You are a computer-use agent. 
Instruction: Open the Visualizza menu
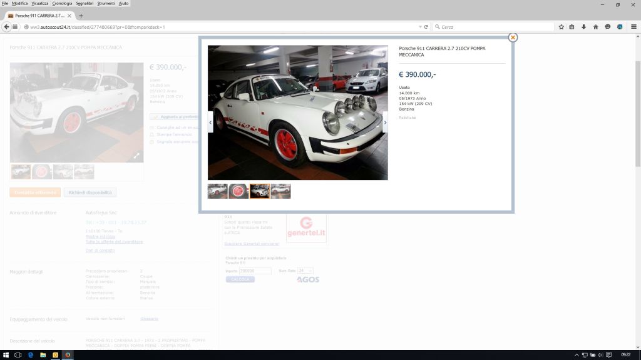point(39,3)
